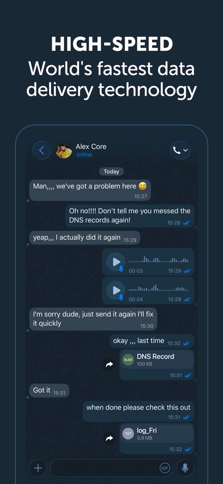
Task: Play the 00:03 voice message
Action: [x=116, y=262]
